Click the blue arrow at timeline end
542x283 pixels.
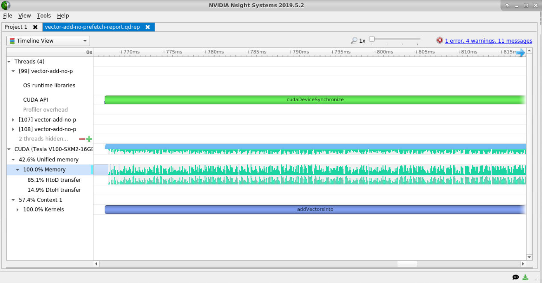(x=520, y=52)
